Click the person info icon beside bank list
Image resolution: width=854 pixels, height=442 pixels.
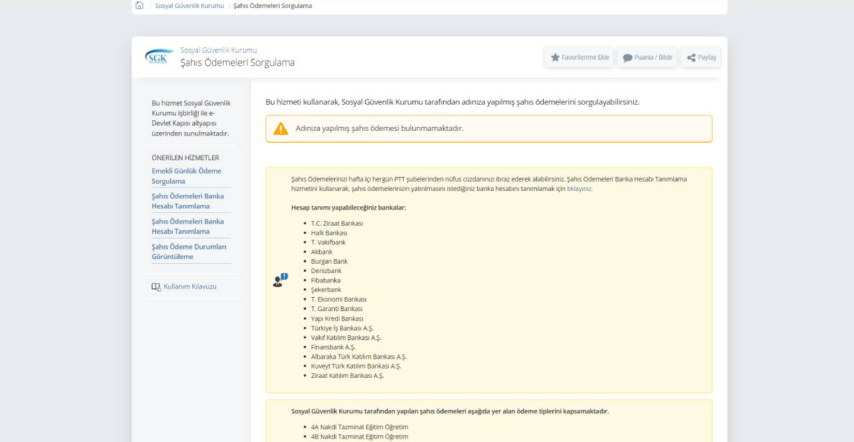pos(280,280)
